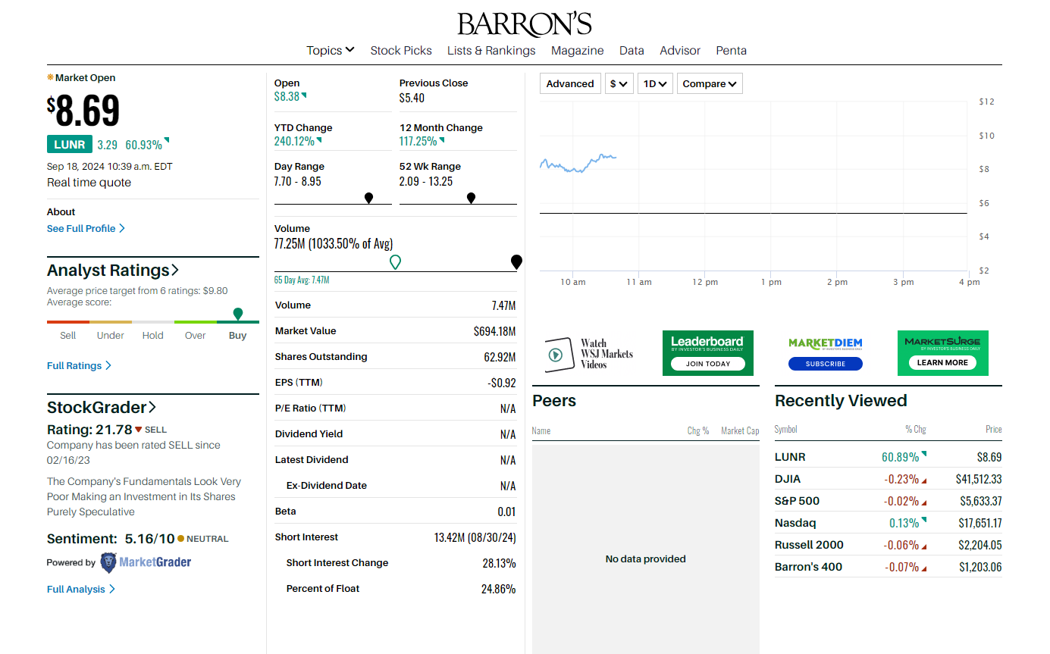1050x654 pixels.
Task: Click Market Value $694.18M
Action: coord(494,331)
